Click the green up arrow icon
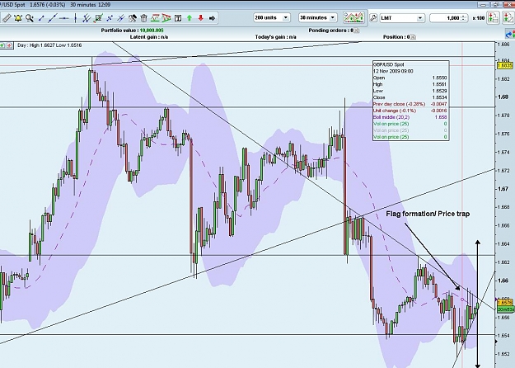The image size is (515, 368). pos(190,18)
